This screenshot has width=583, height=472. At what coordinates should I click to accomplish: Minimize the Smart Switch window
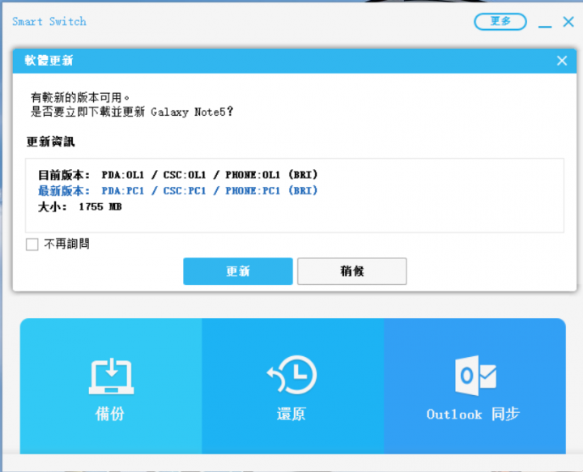tap(545, 26)
